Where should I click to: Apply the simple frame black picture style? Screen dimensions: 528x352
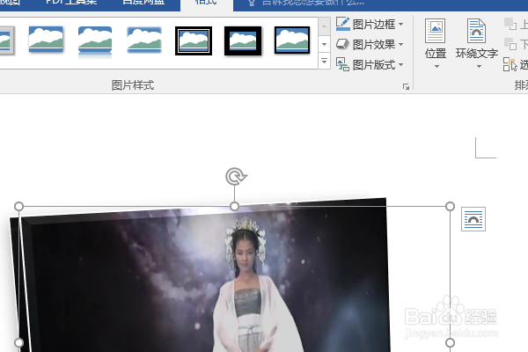coord(292,40)
